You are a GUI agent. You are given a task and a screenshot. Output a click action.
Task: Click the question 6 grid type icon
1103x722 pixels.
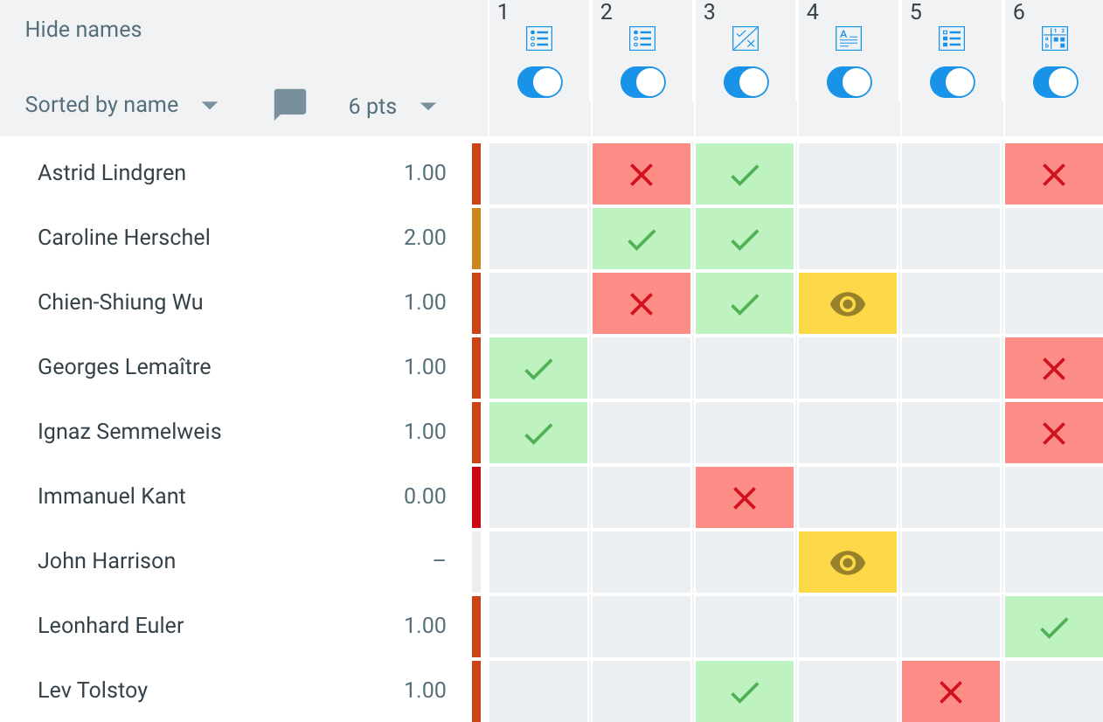click(1055, 38)
